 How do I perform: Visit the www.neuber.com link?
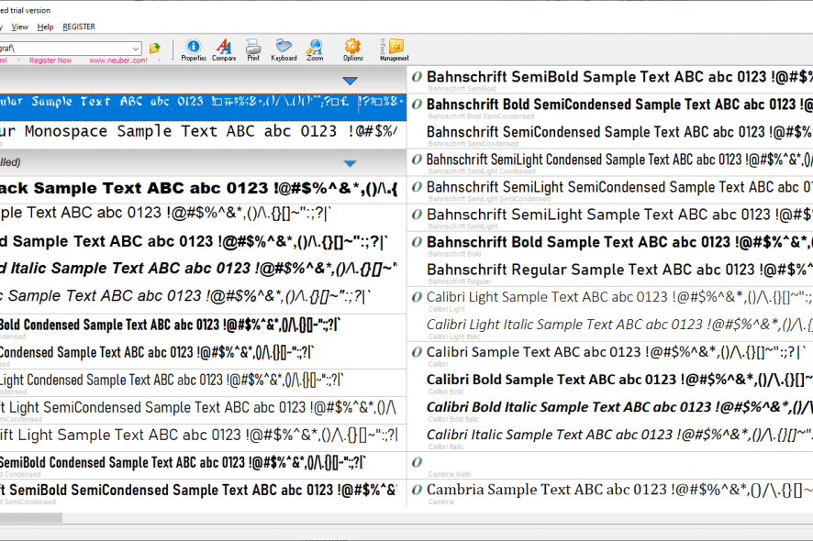point(118,61)
